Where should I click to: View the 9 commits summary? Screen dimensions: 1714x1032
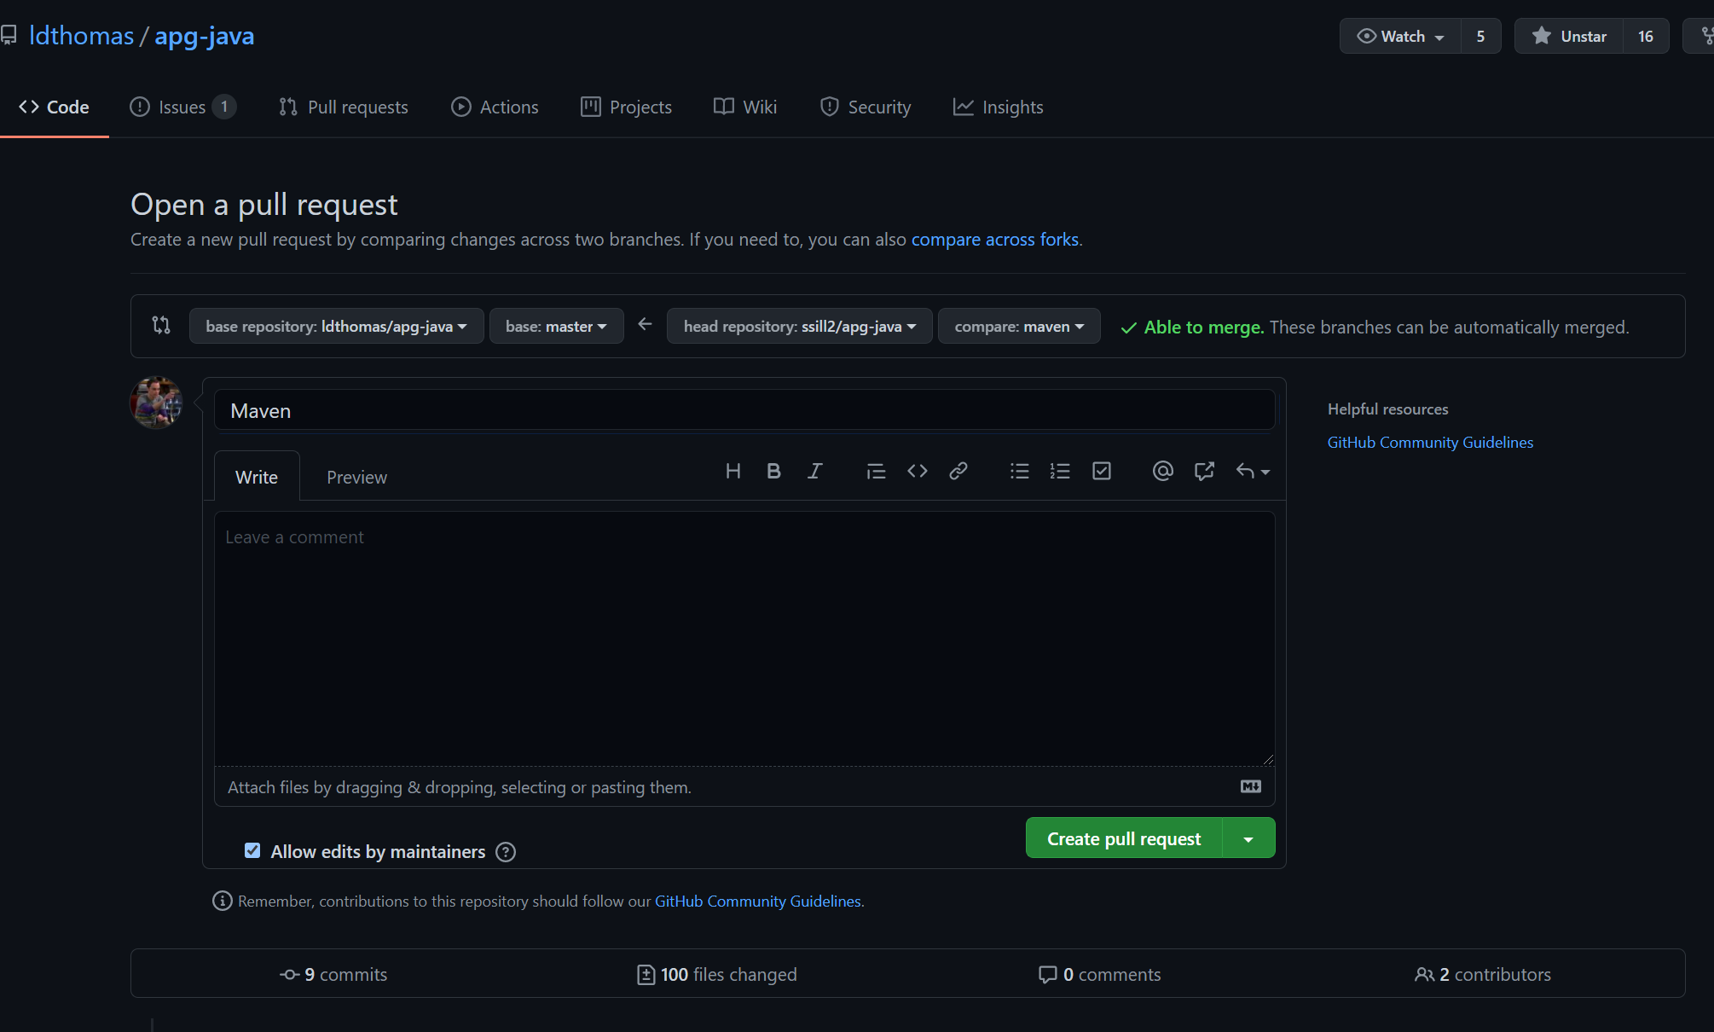(x=333, y=974)
